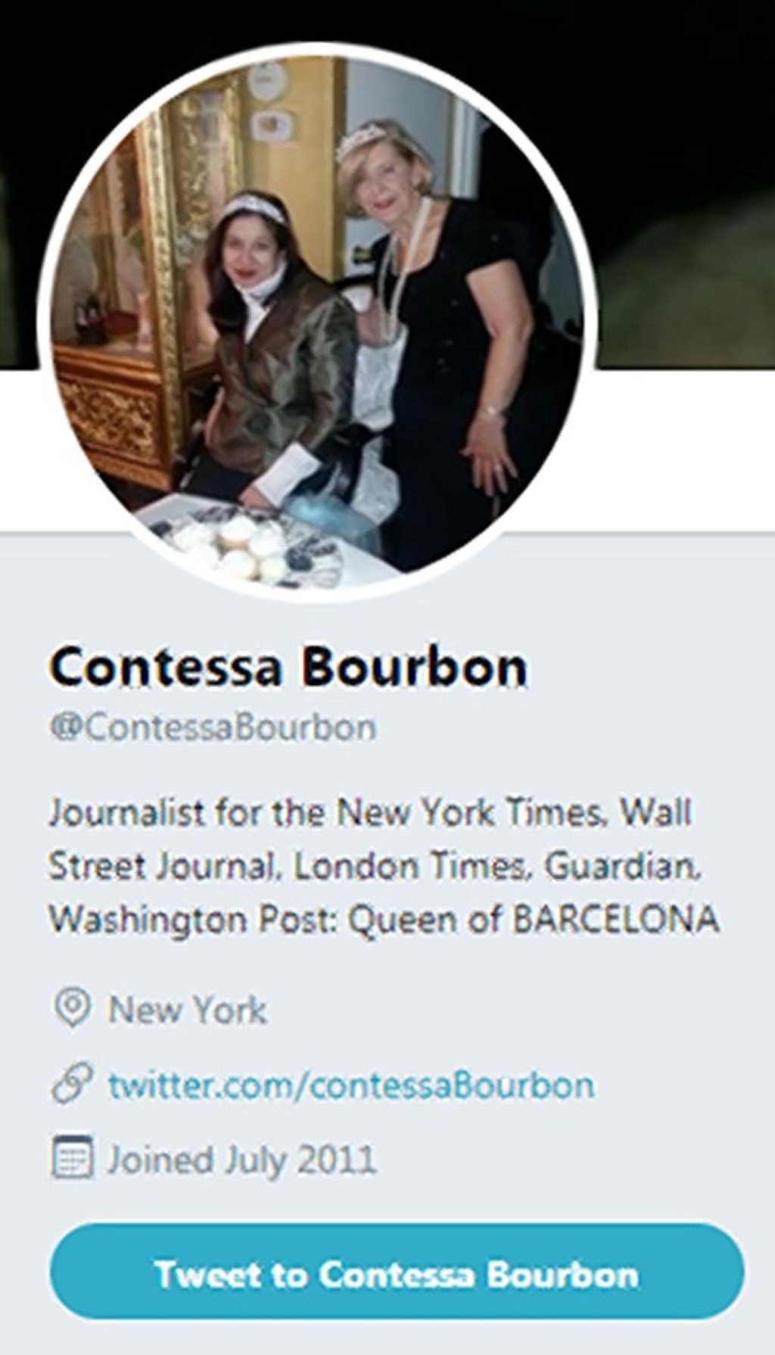
Task: Click 'Guardian' in the bio text
Action: pyautogui.click(x=621, y=866)
